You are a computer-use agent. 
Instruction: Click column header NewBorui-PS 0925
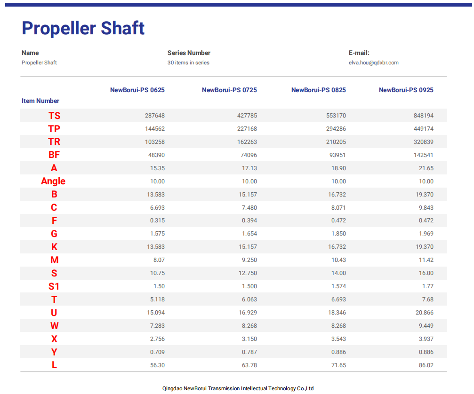406,90
